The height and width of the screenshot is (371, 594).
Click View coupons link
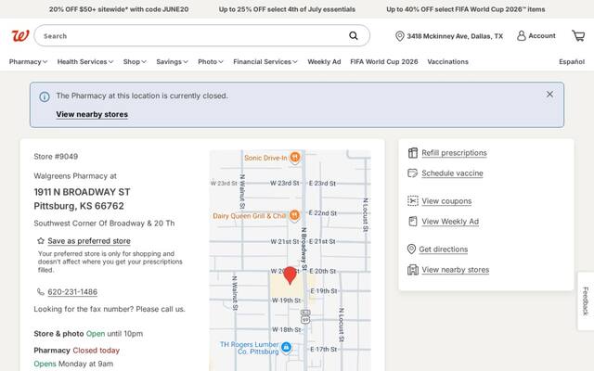pyautogui.click(x=446, y=201)
